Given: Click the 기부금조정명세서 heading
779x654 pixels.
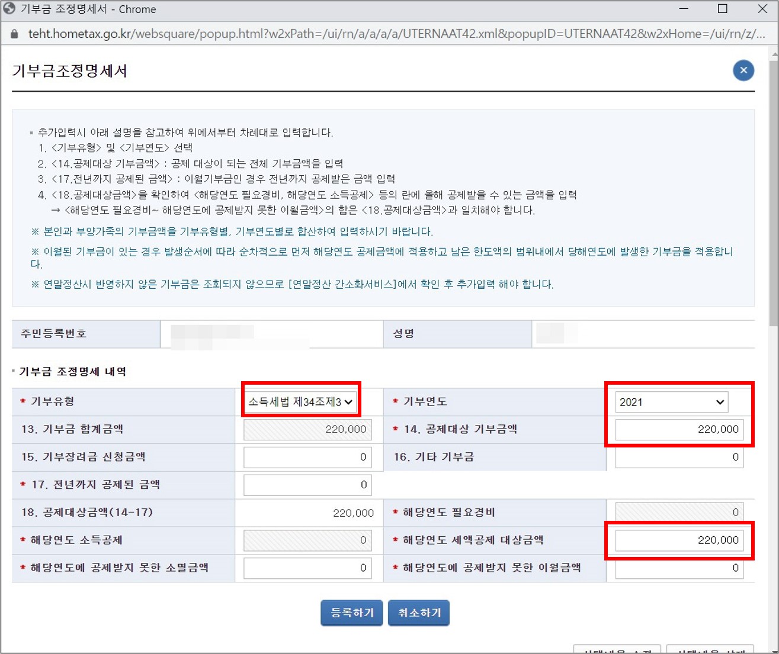Looking at the screenshot, I should pyautogui.click(x=70, y=71).
